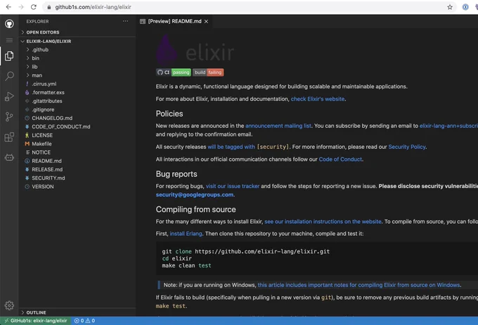Select the [Preview] README.md tab

[x=174, y=21]
